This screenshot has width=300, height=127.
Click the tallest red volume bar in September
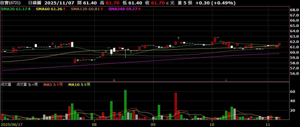coord(176,106)
